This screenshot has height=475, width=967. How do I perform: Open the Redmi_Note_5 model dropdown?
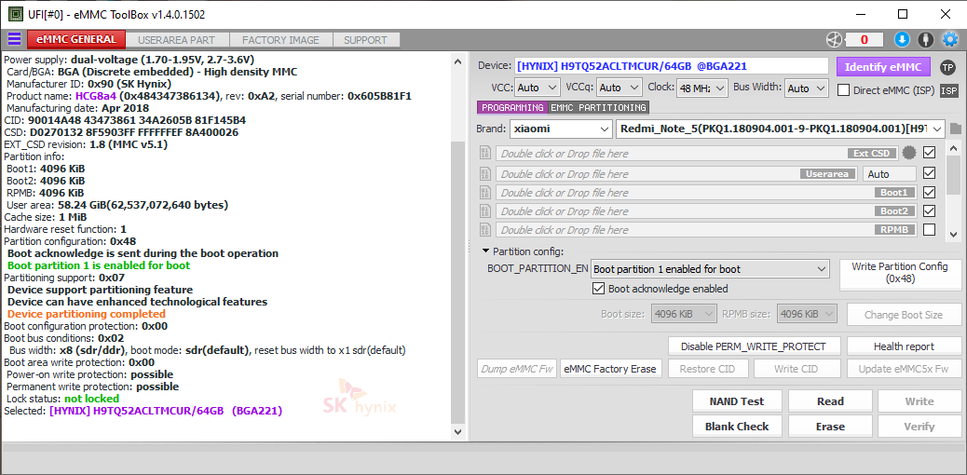(780, 129)
